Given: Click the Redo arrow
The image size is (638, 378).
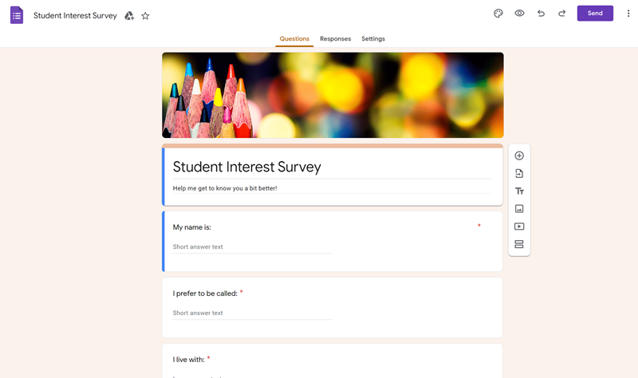Looking at the screenshot, I should pyautogui.click(x=562, y=14).
